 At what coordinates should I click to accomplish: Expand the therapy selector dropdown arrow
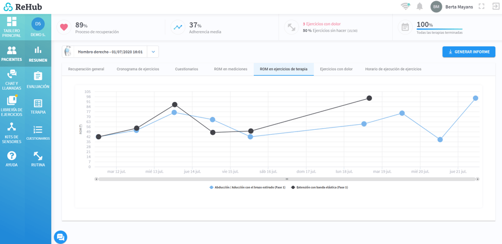coord(153,51)
